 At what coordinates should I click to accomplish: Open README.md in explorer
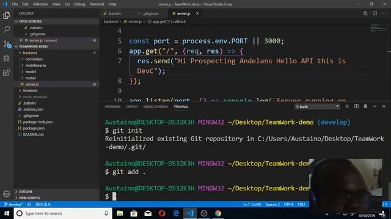(x=57, y=134)
